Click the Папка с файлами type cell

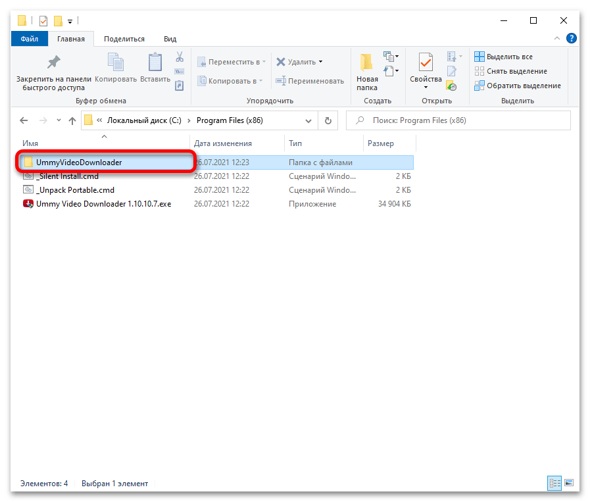click(320, 163)
